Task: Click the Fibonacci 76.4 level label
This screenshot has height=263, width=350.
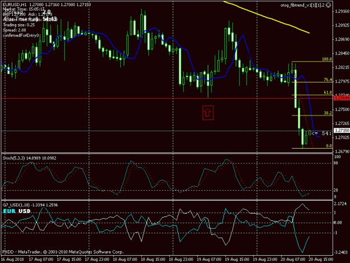Action: click(x=328, y=80)
